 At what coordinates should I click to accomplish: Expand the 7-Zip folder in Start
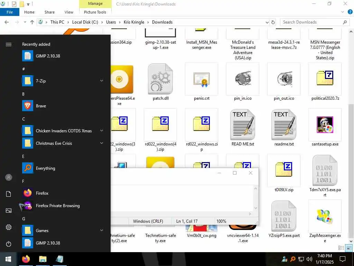point(102,81)
